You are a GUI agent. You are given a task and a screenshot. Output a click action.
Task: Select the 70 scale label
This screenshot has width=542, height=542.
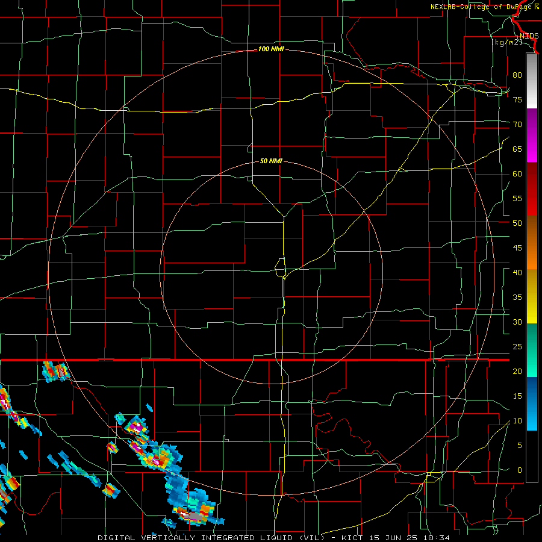click(x=517, y=125)
